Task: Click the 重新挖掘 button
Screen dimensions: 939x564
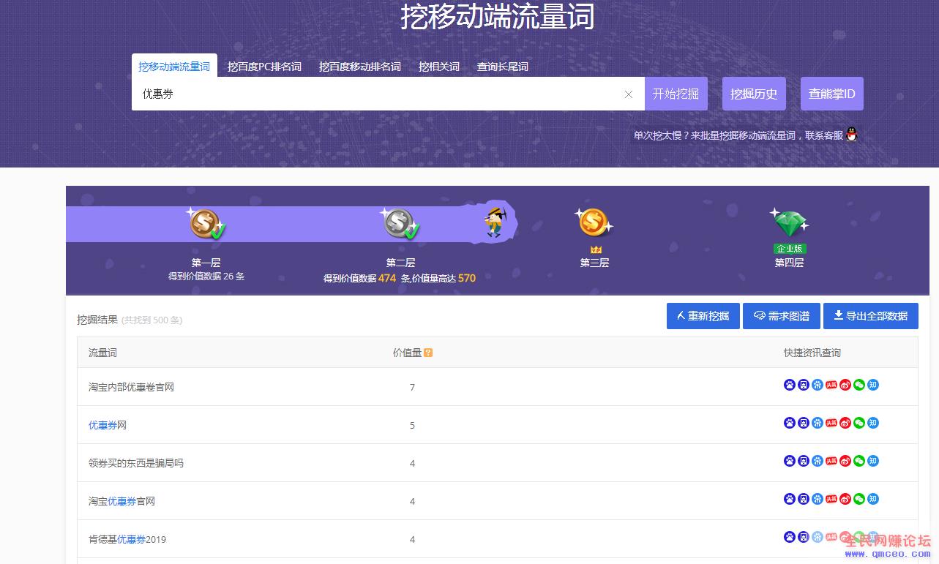Action: (703, 316)
